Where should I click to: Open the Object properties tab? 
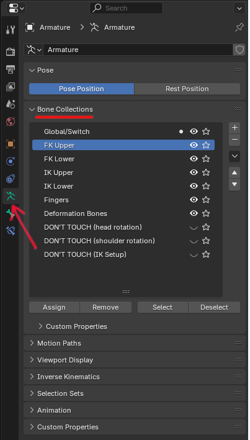11,144
